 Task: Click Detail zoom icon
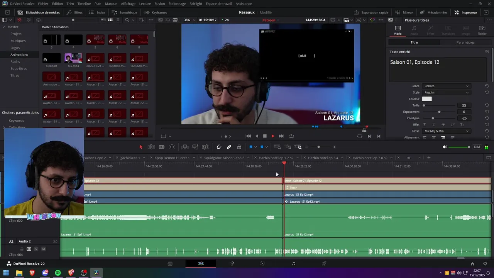coord(288,147)
